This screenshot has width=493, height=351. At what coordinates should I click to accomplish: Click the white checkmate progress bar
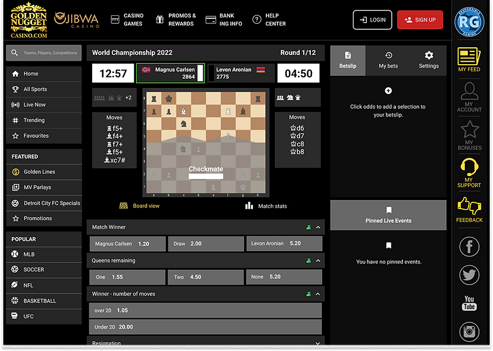coord(206,177)
